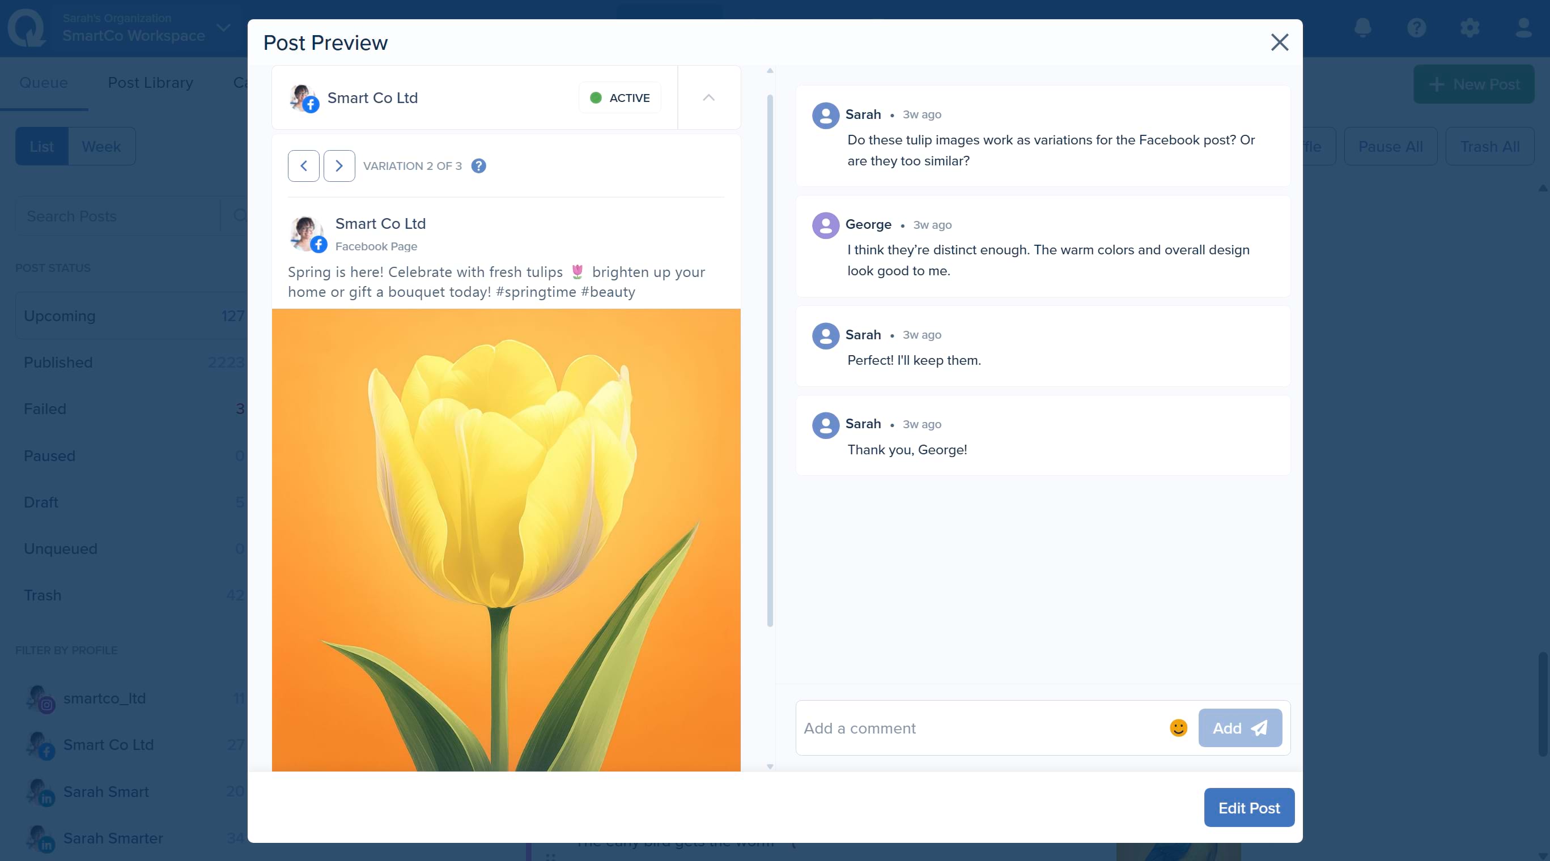Click the ACTIVE status badge
1550x861 pixels.
click(x=620, y=97)
